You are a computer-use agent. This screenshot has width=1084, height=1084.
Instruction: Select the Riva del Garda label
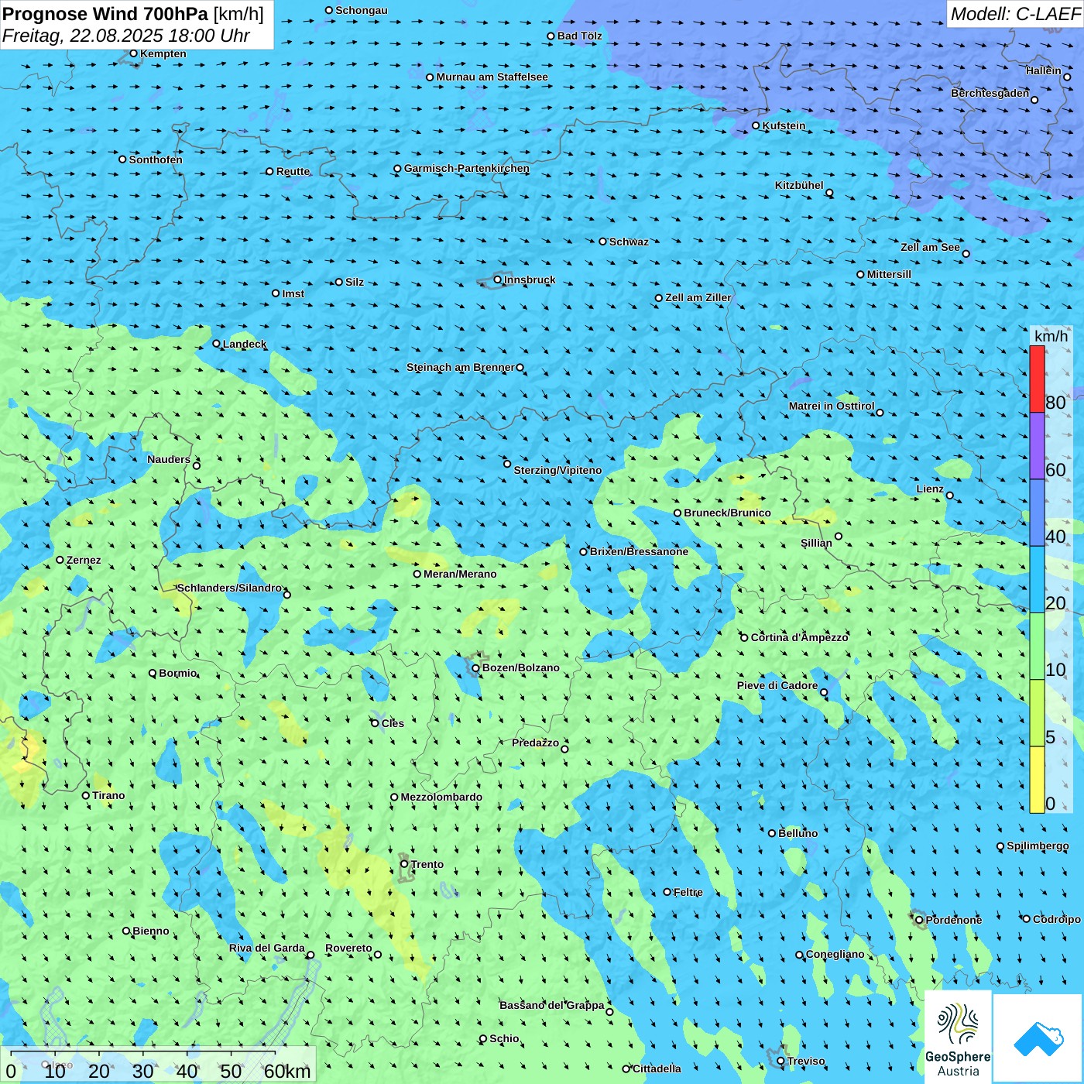(x=267, y=948)
